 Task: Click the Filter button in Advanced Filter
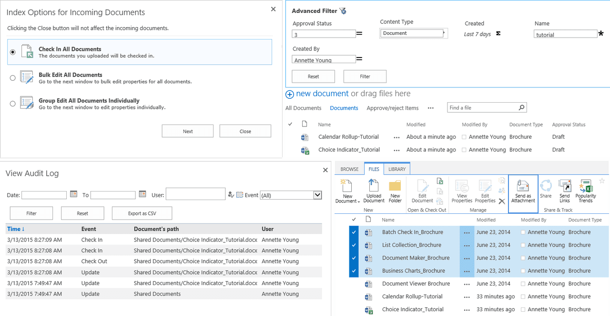coord(365,77)
